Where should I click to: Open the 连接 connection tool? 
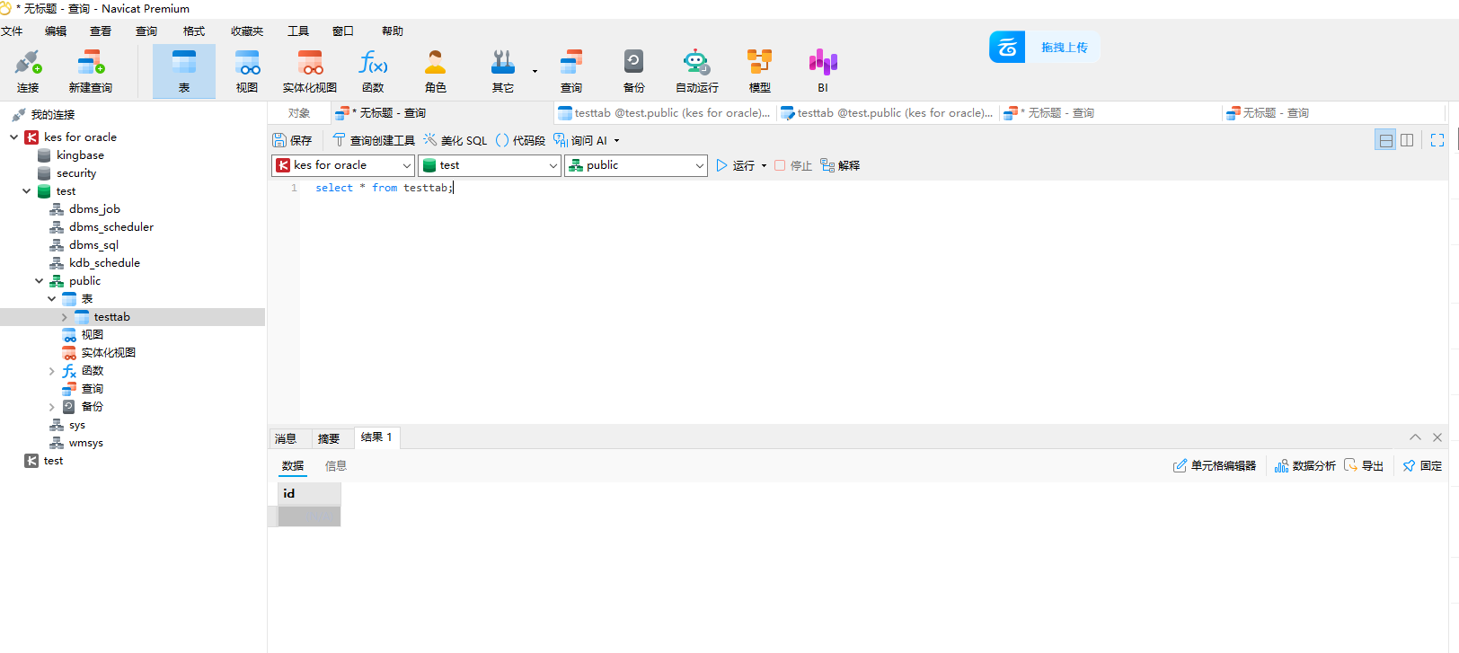[x=28, y=71]
